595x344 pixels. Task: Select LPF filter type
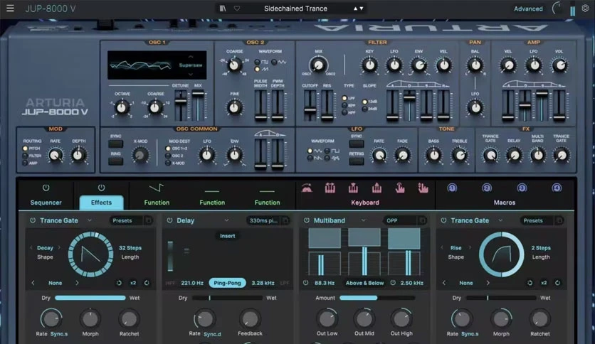pos(344,98)
